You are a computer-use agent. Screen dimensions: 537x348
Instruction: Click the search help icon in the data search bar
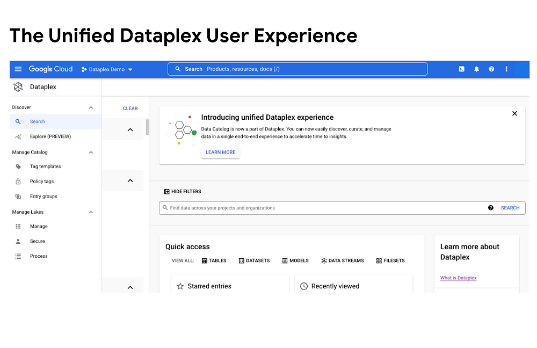491,208
